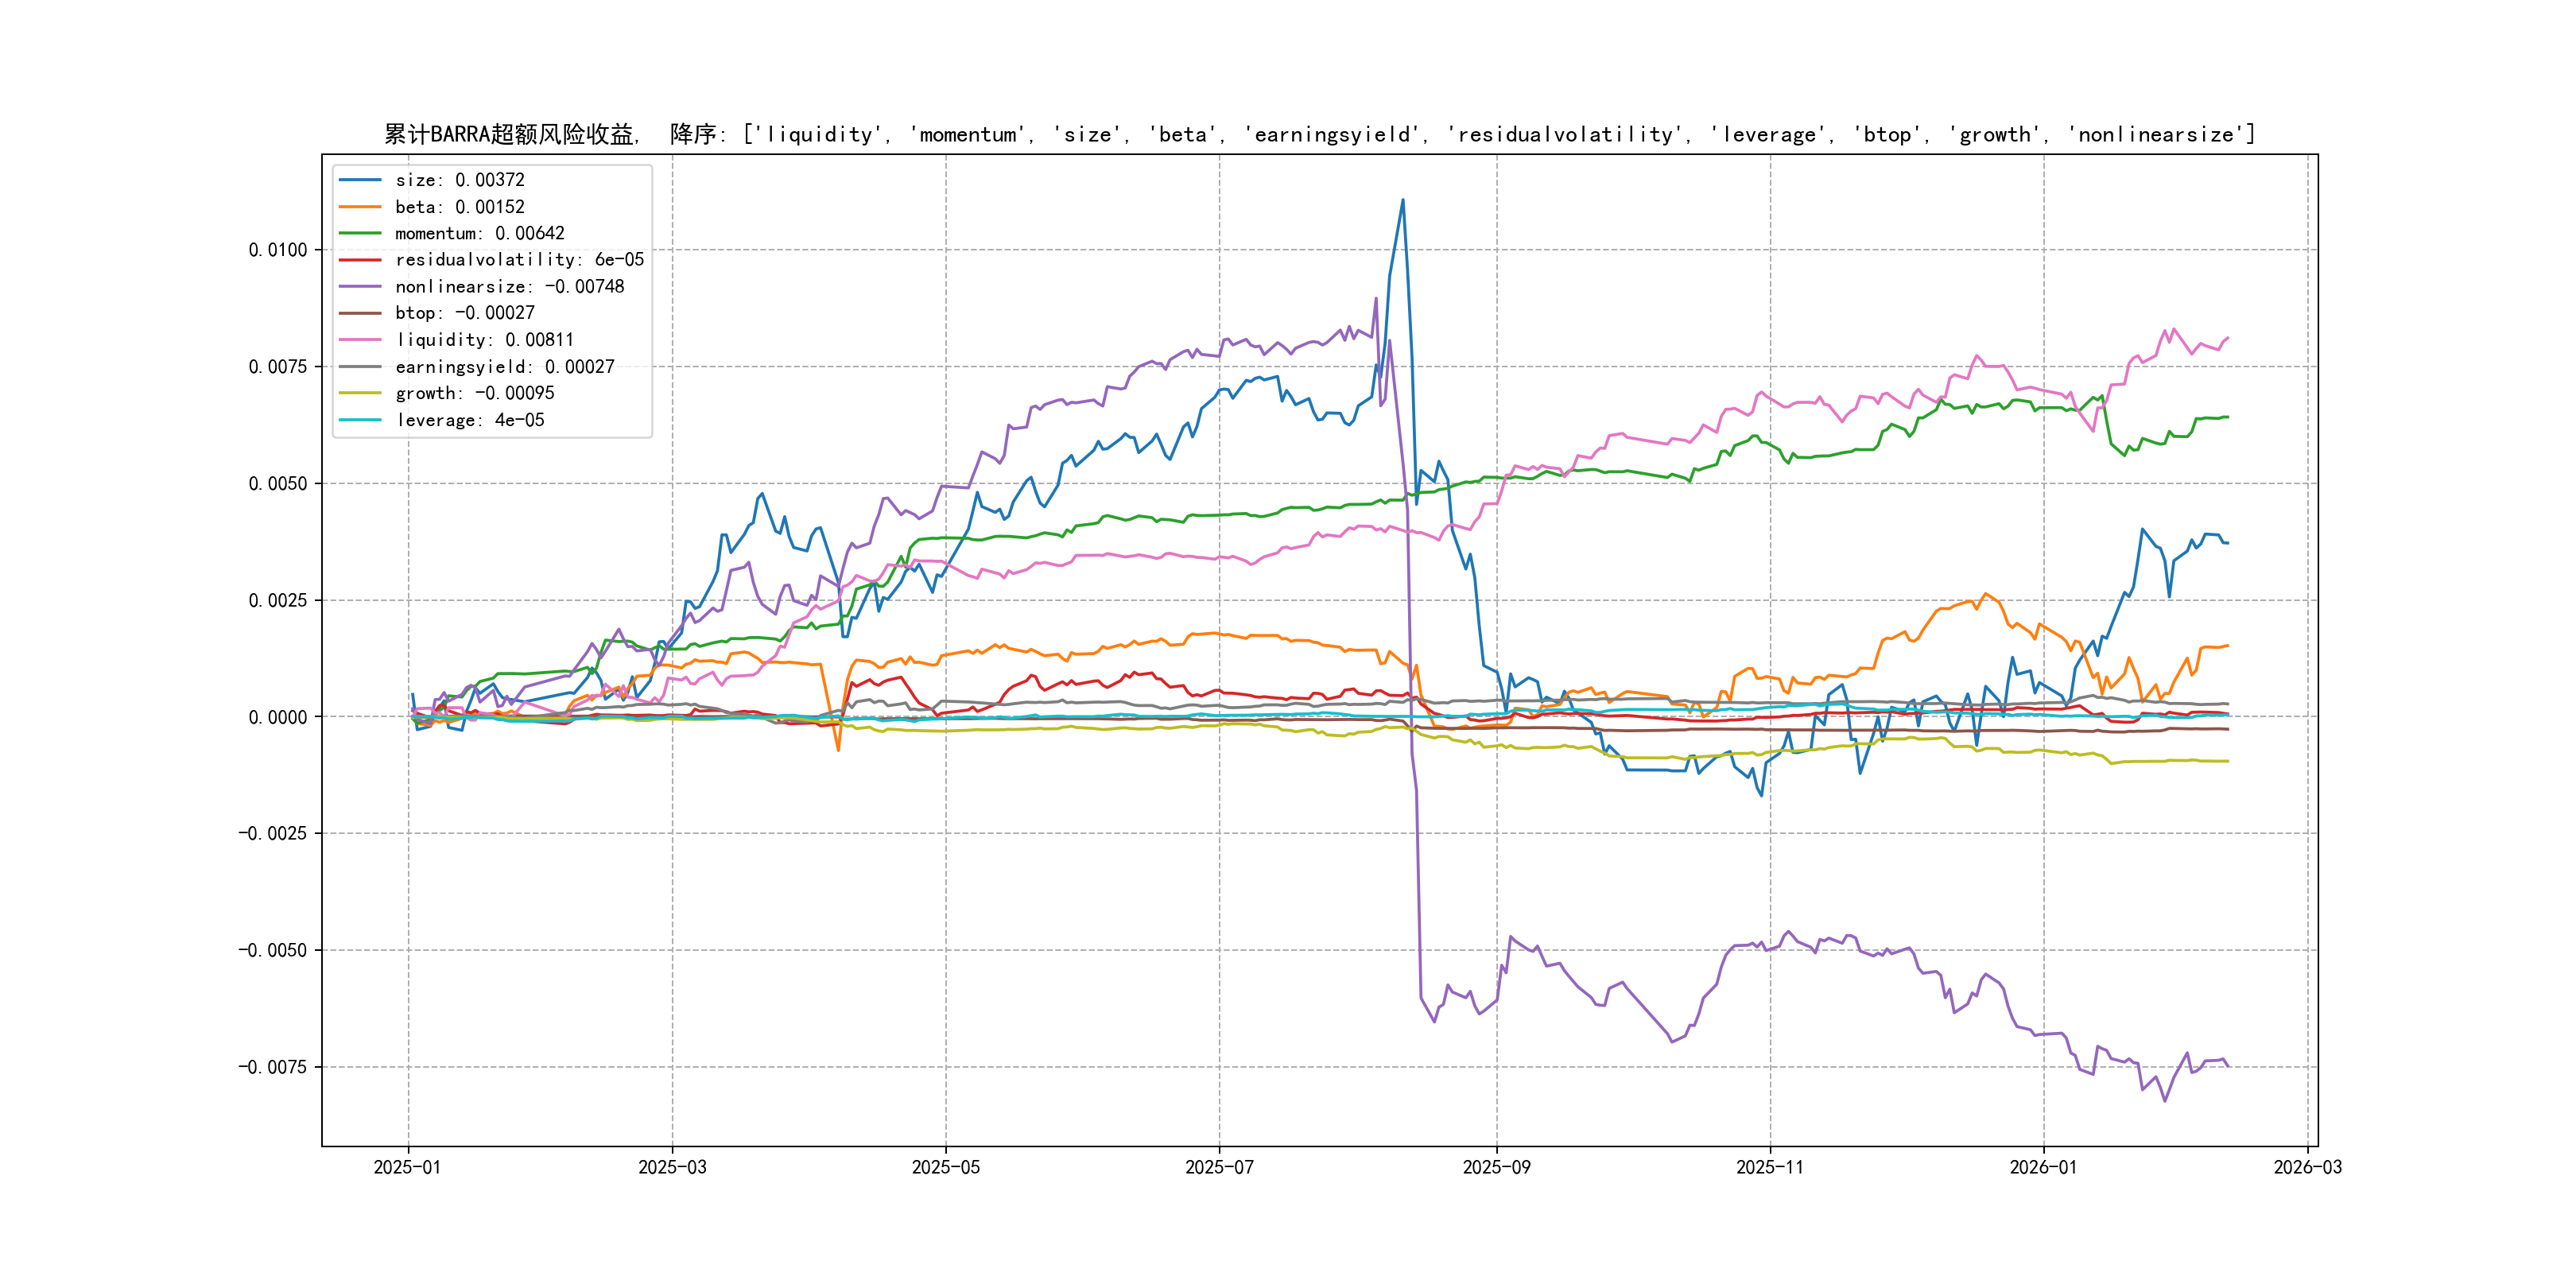
Task: Click the 0.0100 y-axis tick label
Action: (277, 250)
